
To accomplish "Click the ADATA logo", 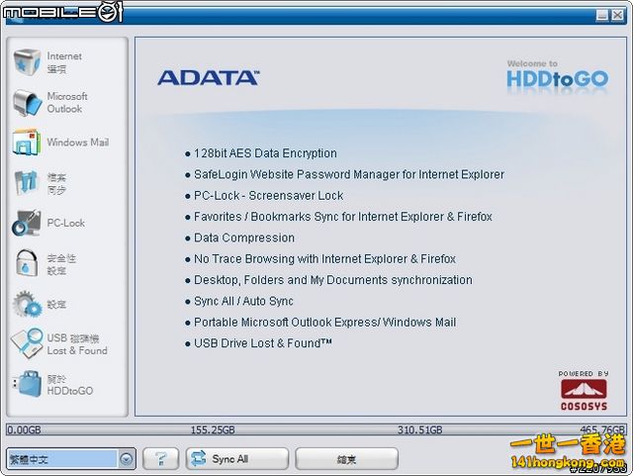I will (x=208, y=77).
